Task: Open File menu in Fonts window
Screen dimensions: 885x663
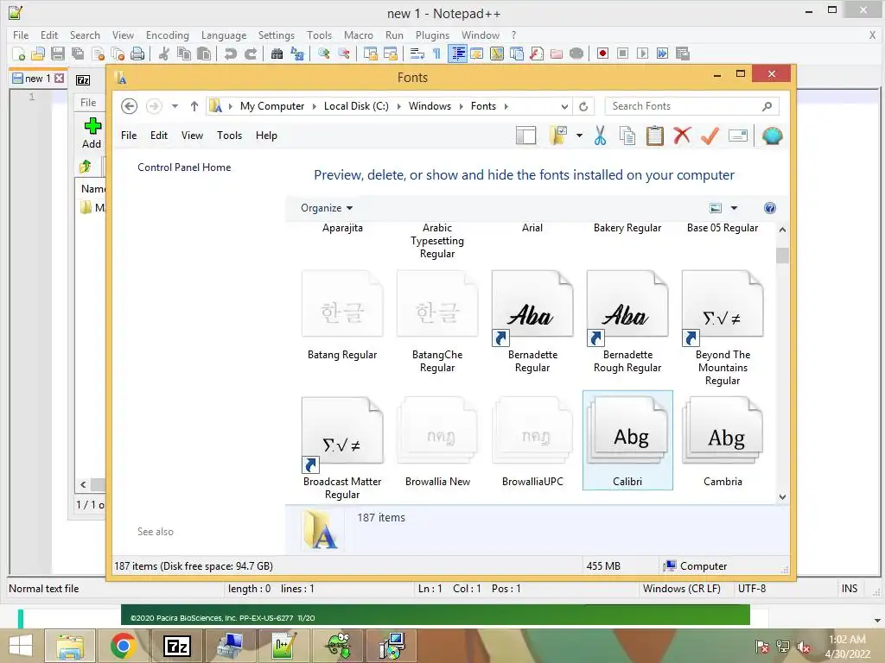Action: [129, 136]
